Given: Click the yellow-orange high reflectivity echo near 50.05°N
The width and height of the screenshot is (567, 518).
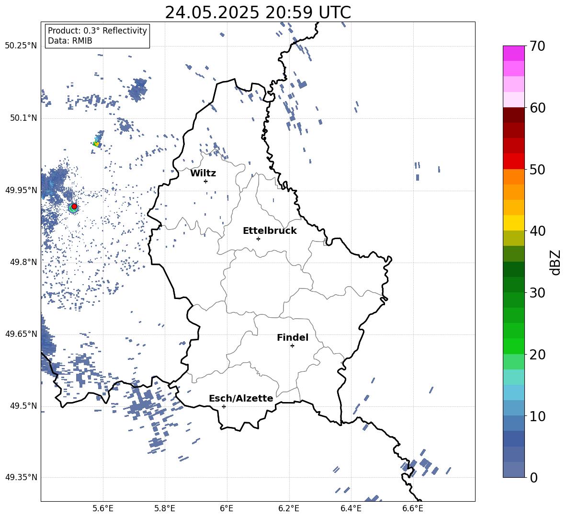Looking at the screenshot, I should coord(96,144).
